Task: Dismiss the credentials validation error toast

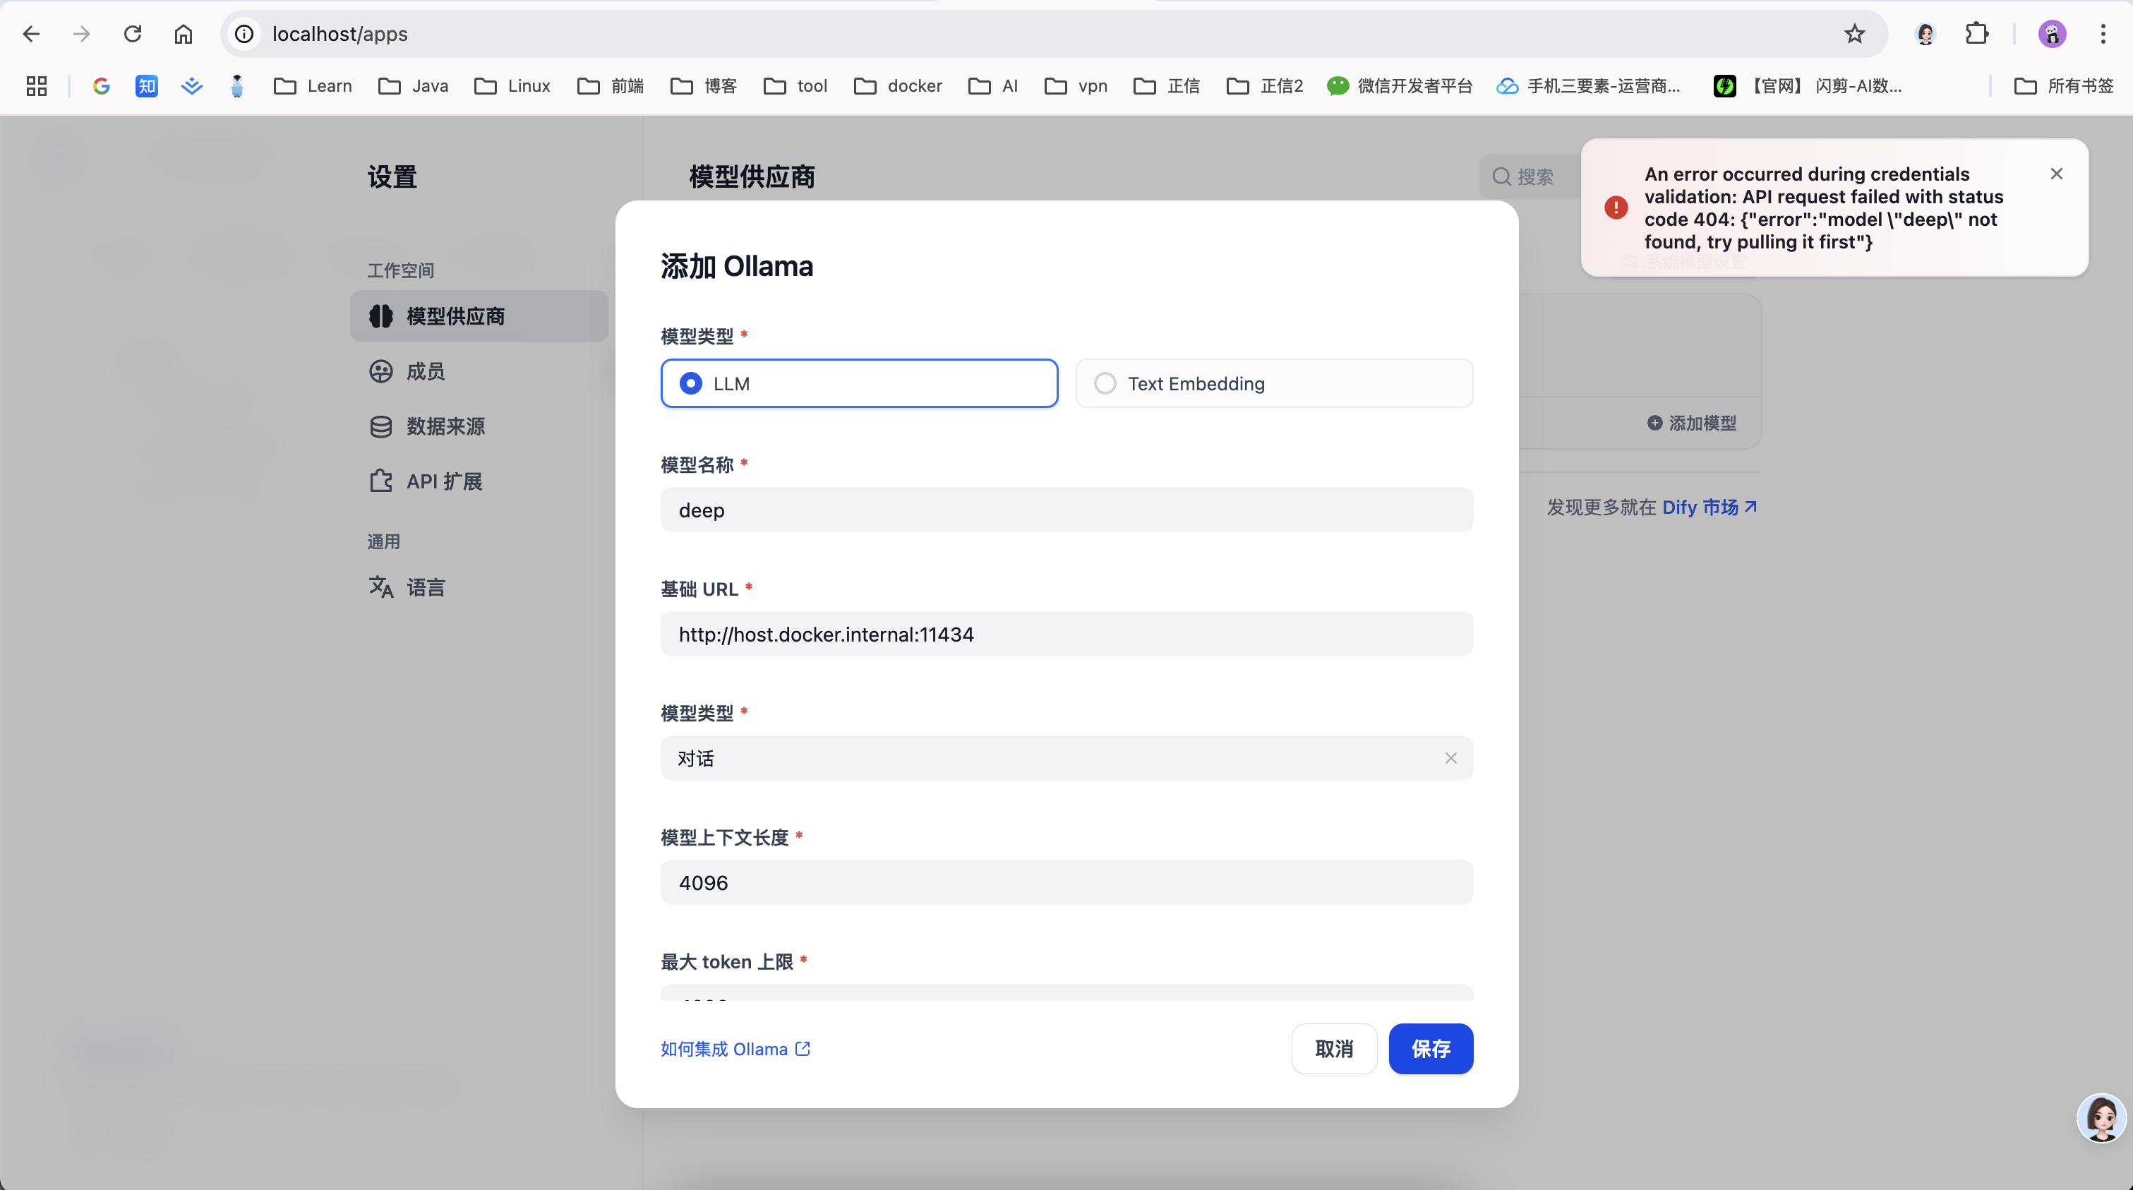Action: click(x=2056, y=174)
